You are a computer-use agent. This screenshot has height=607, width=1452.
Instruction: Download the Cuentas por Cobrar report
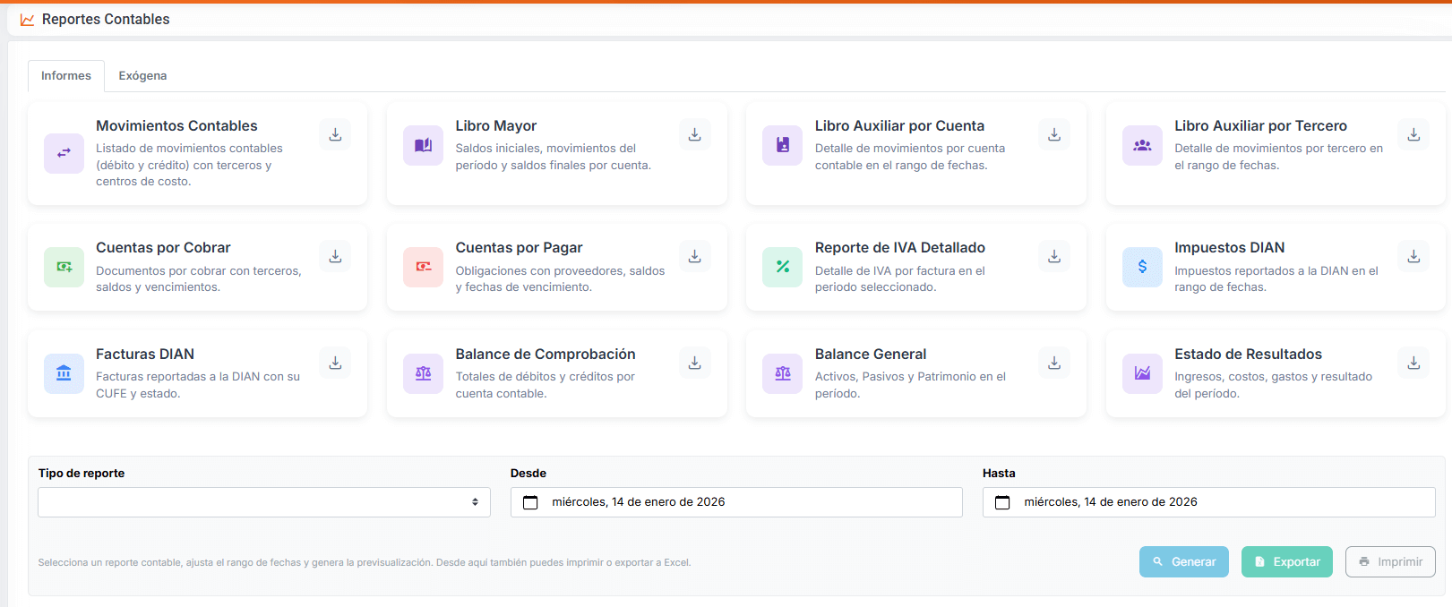(x=335, y=256)
